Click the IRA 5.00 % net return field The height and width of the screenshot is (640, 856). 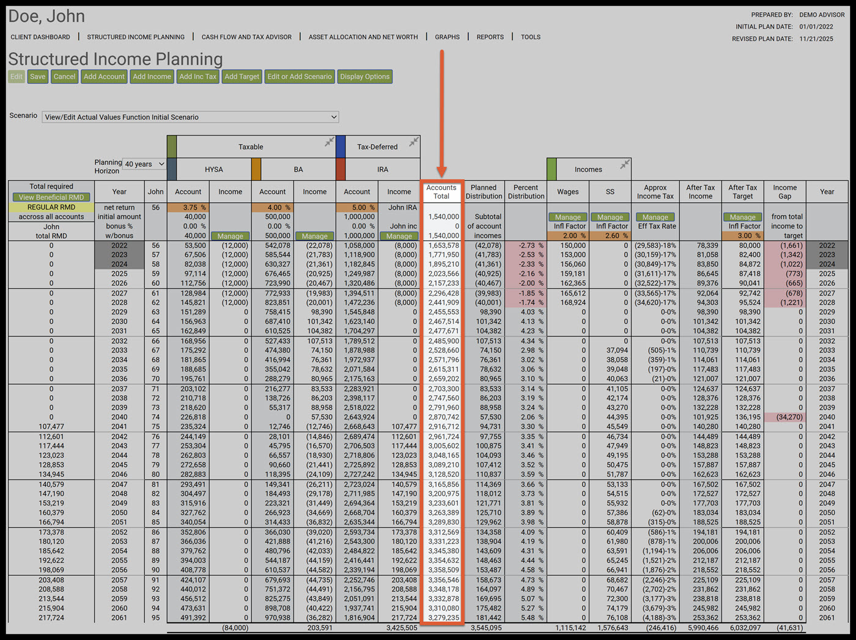tap(357, 208)
